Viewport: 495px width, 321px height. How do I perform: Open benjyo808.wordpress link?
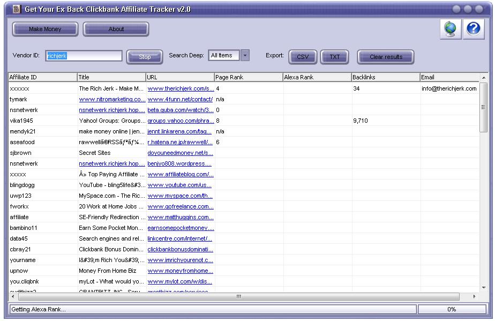[x=179, y=164]
